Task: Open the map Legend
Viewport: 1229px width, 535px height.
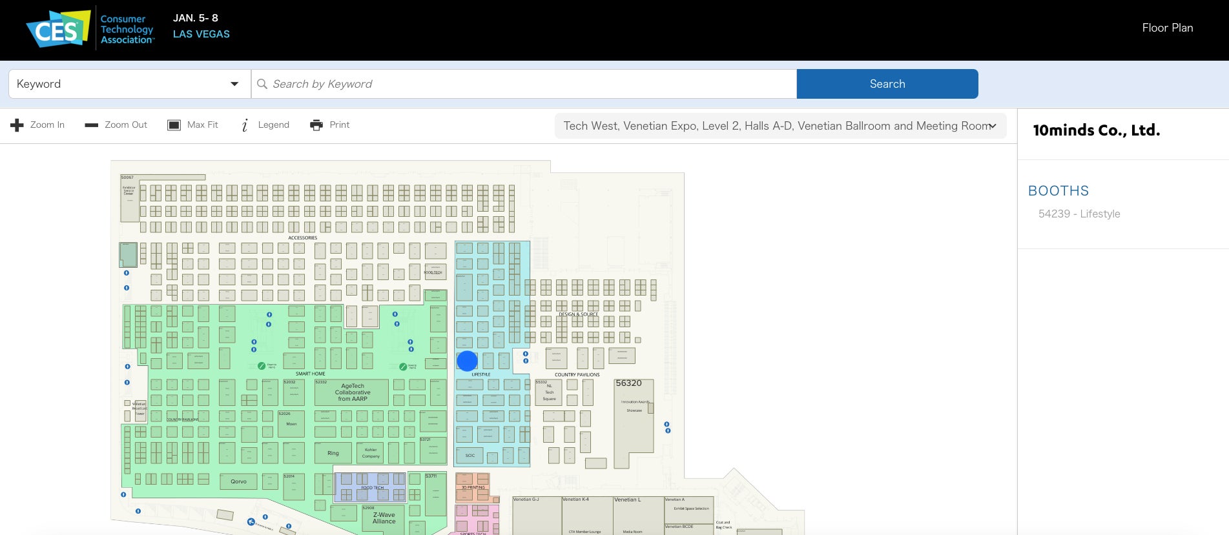Action: point(265,125)
